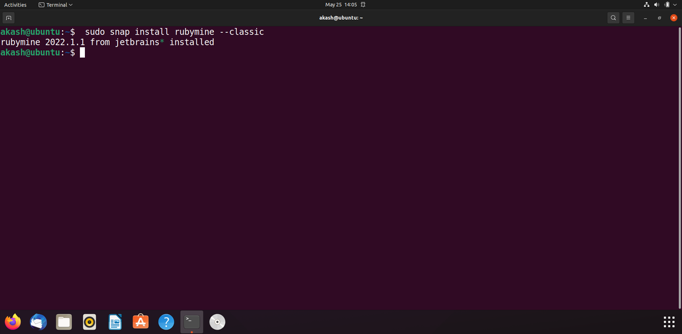Click the 'rubymine 2022.1.1 from jetbrains* installed' output line
682x334 pixels.
tap(107, 43)
